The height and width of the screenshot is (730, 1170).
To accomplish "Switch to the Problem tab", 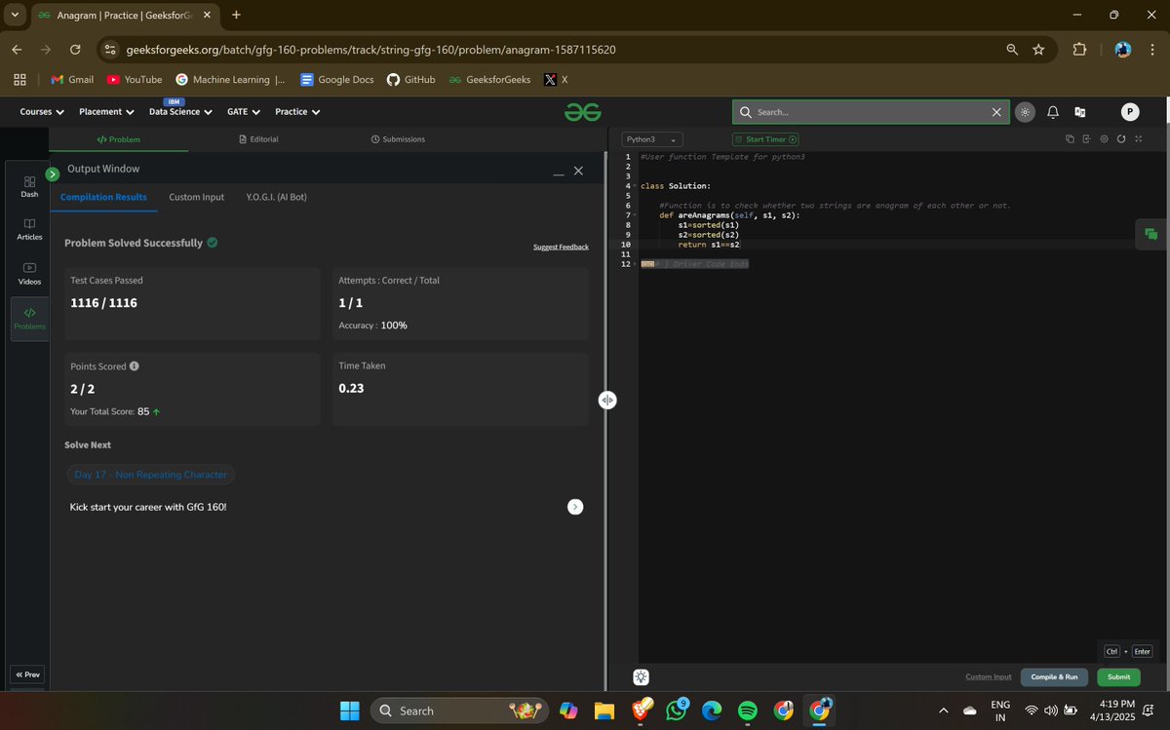I will pos(119,139).
